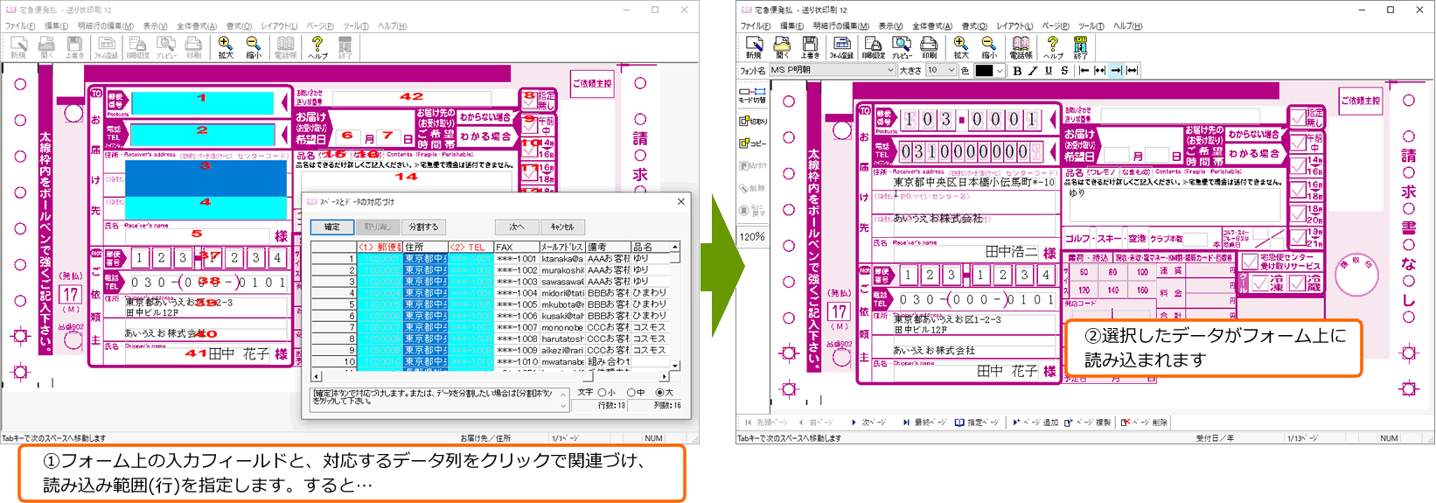
Task: Open print preview (プレビュー) in right window
Action: pyautogui.click(x=901, y=46)
